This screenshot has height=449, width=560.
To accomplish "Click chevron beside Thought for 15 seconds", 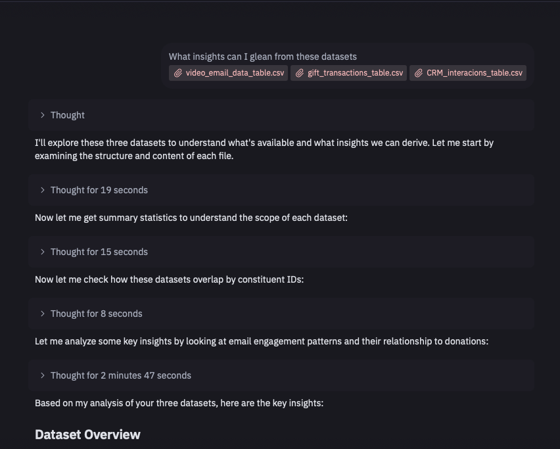I will [43, 252].
